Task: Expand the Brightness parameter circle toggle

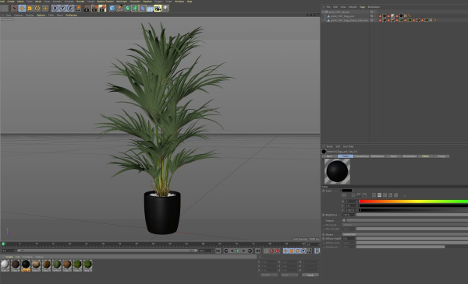Action: (323, 215)
